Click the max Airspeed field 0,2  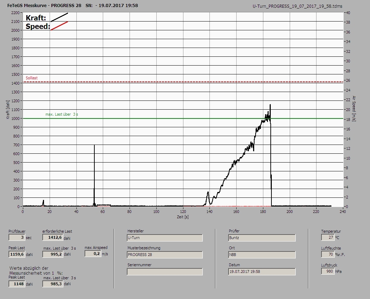click(93, 254)
